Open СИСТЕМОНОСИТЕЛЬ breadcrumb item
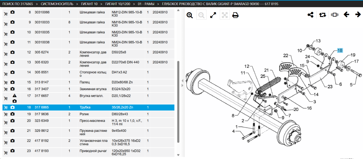Screen dimensions: 363x159 (x=57, y=4)
